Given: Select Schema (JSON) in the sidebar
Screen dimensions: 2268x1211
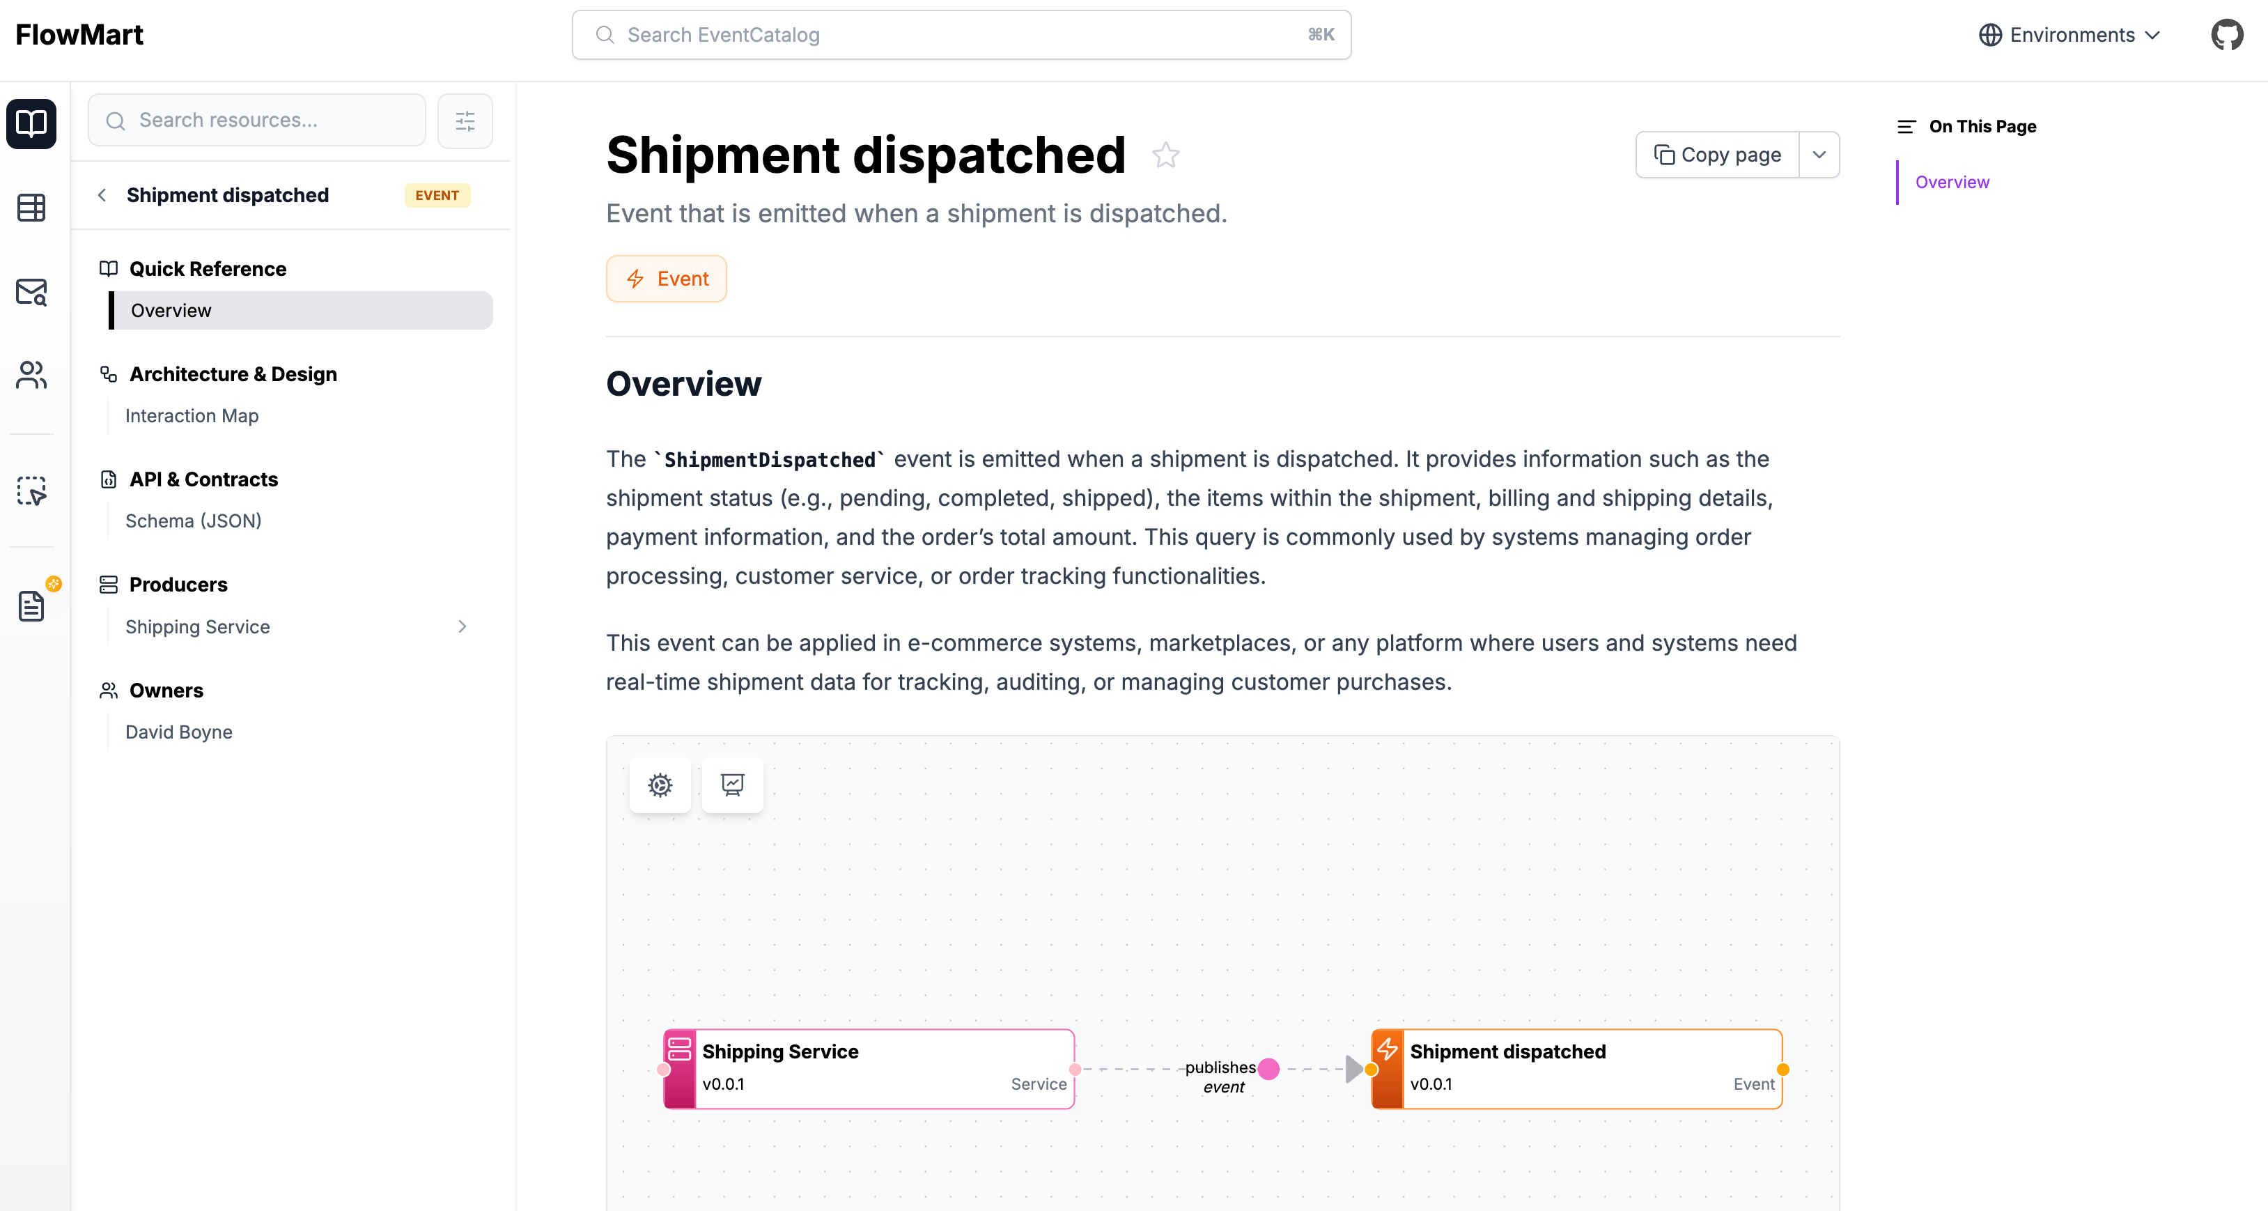Looking at the screenshot, I should [194, 520].
